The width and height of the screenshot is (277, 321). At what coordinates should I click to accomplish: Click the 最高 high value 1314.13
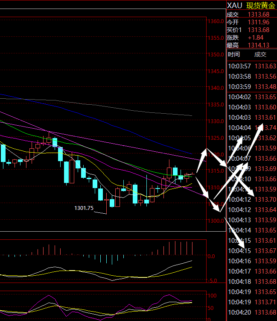(258, 45)
